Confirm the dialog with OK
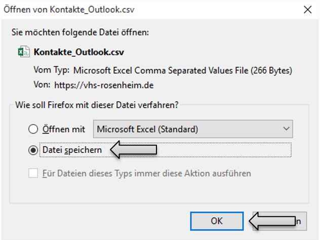The width and height of the screenshot is (320, 240). click(x=216, y=221)
